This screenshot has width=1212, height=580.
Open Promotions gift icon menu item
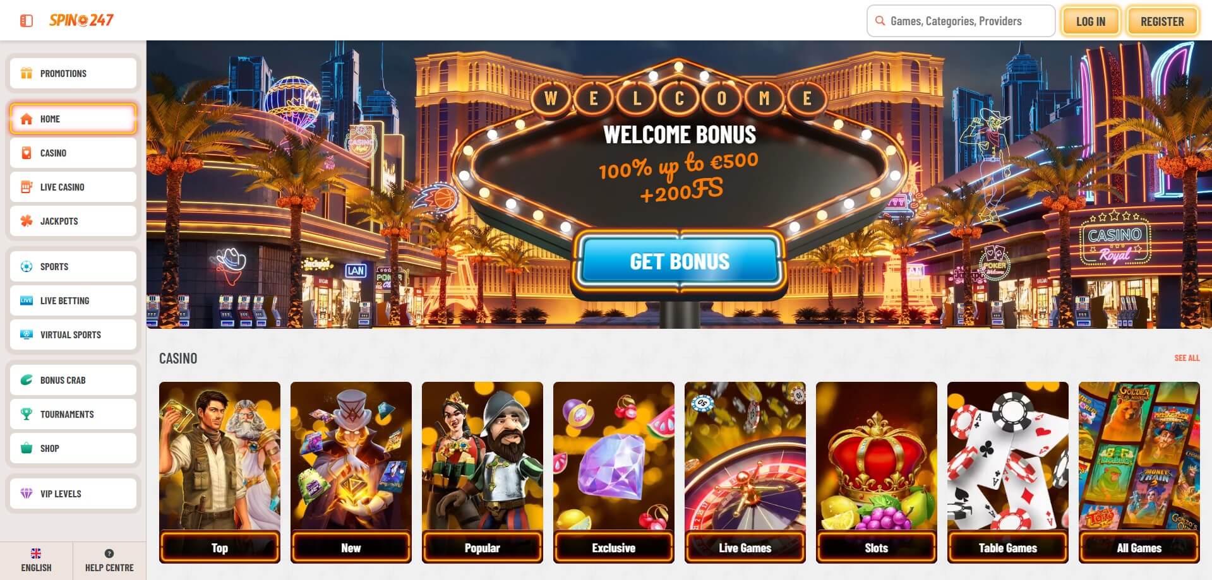tap(73, 73)
